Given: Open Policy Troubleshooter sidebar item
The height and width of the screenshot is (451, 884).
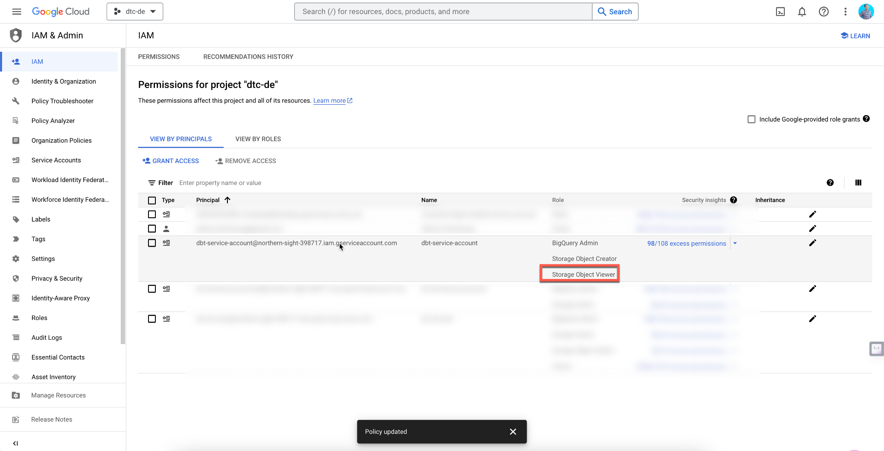Looking at the screenshot, I should click(x=59, y=101).
